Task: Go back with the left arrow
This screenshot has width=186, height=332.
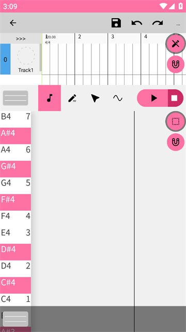Action: pos(13,23)
